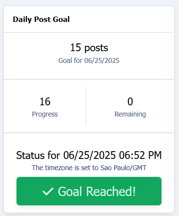
Task: Click the word Goal in card title
Action: (x=61, y=20)
